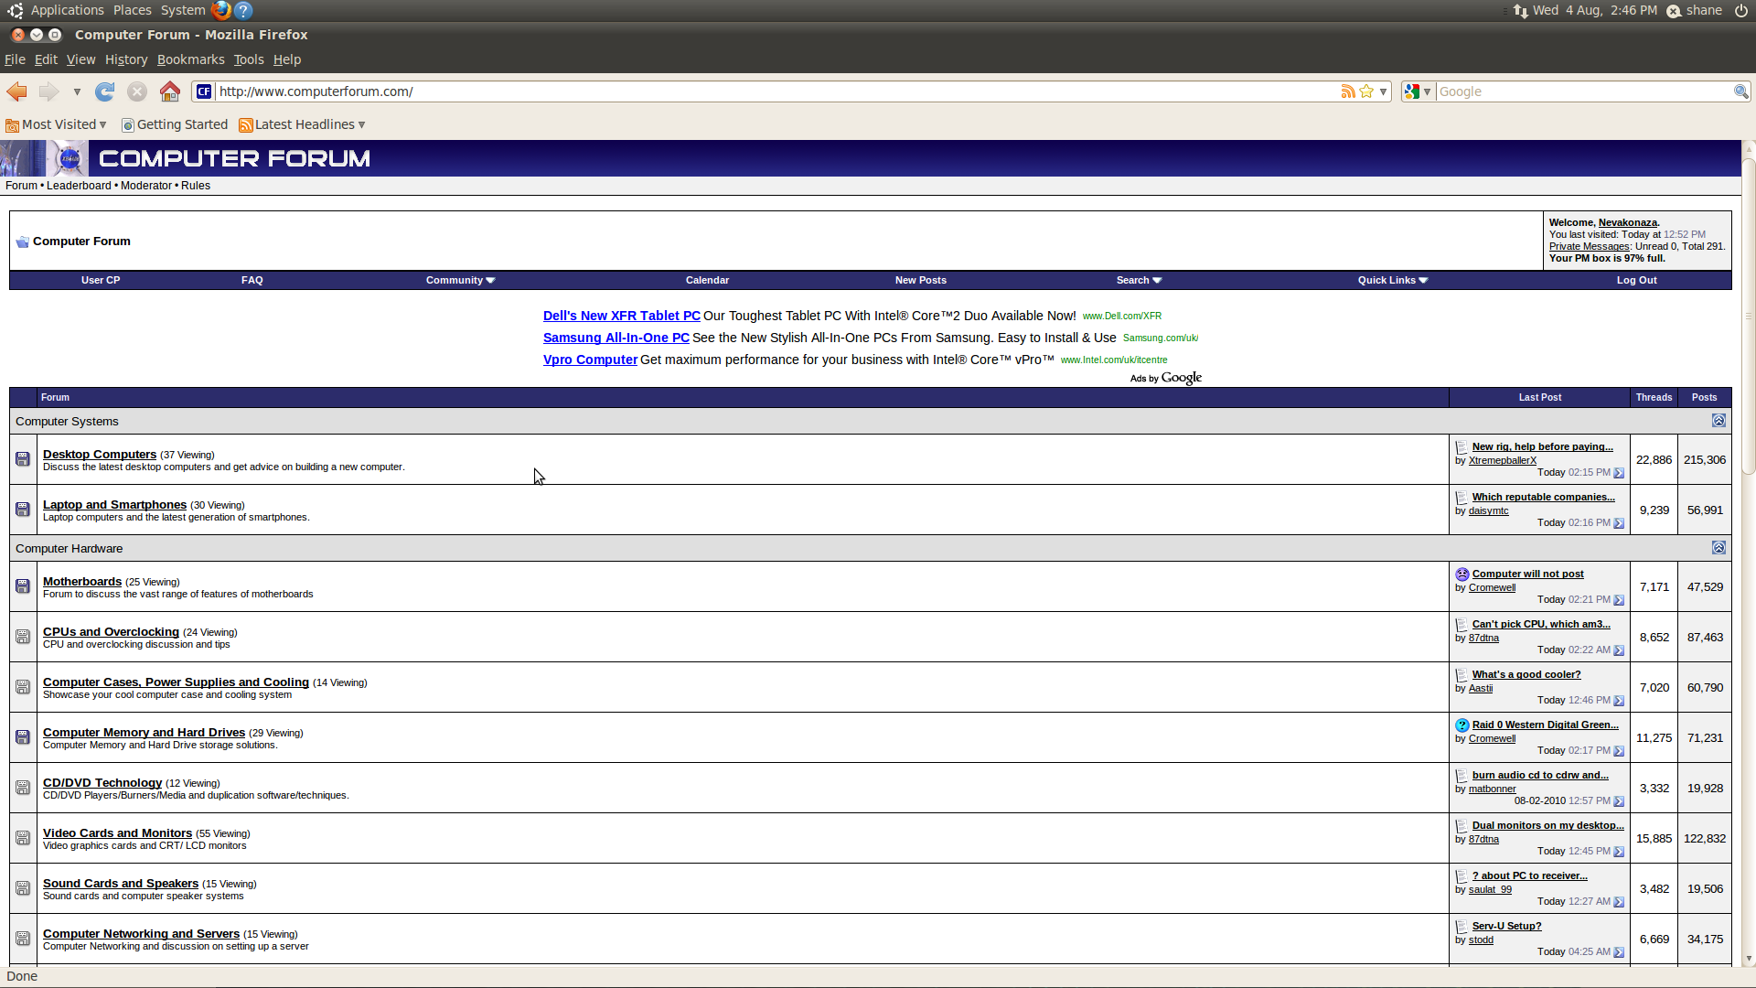Select the sad smiley icon beside Computer will not post
The image size is (1756, 988).
[x=1462, y=574]
